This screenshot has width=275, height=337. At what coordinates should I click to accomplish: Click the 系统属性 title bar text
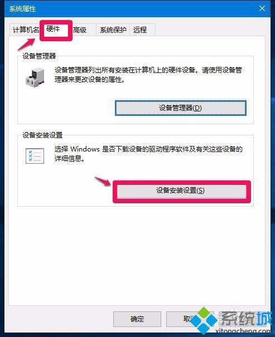[x=22, y=9]
